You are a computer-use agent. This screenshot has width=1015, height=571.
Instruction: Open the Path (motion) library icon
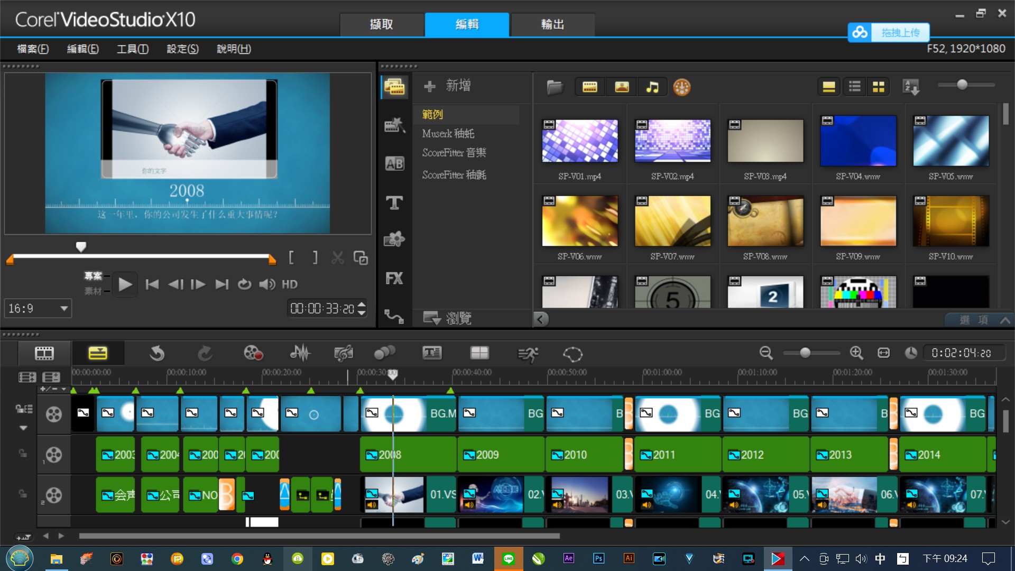(394, 316)
